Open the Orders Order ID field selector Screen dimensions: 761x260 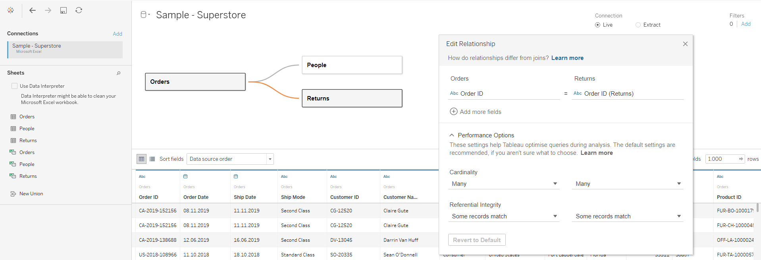click(x=504, y=94)
